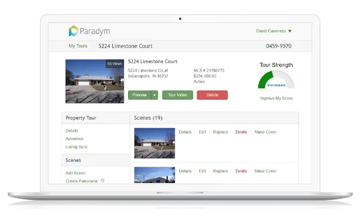The width and height of the screenshot is (361, 221).
Task: Select Create Panoramic in the sidebar
Action: (82, 181)
